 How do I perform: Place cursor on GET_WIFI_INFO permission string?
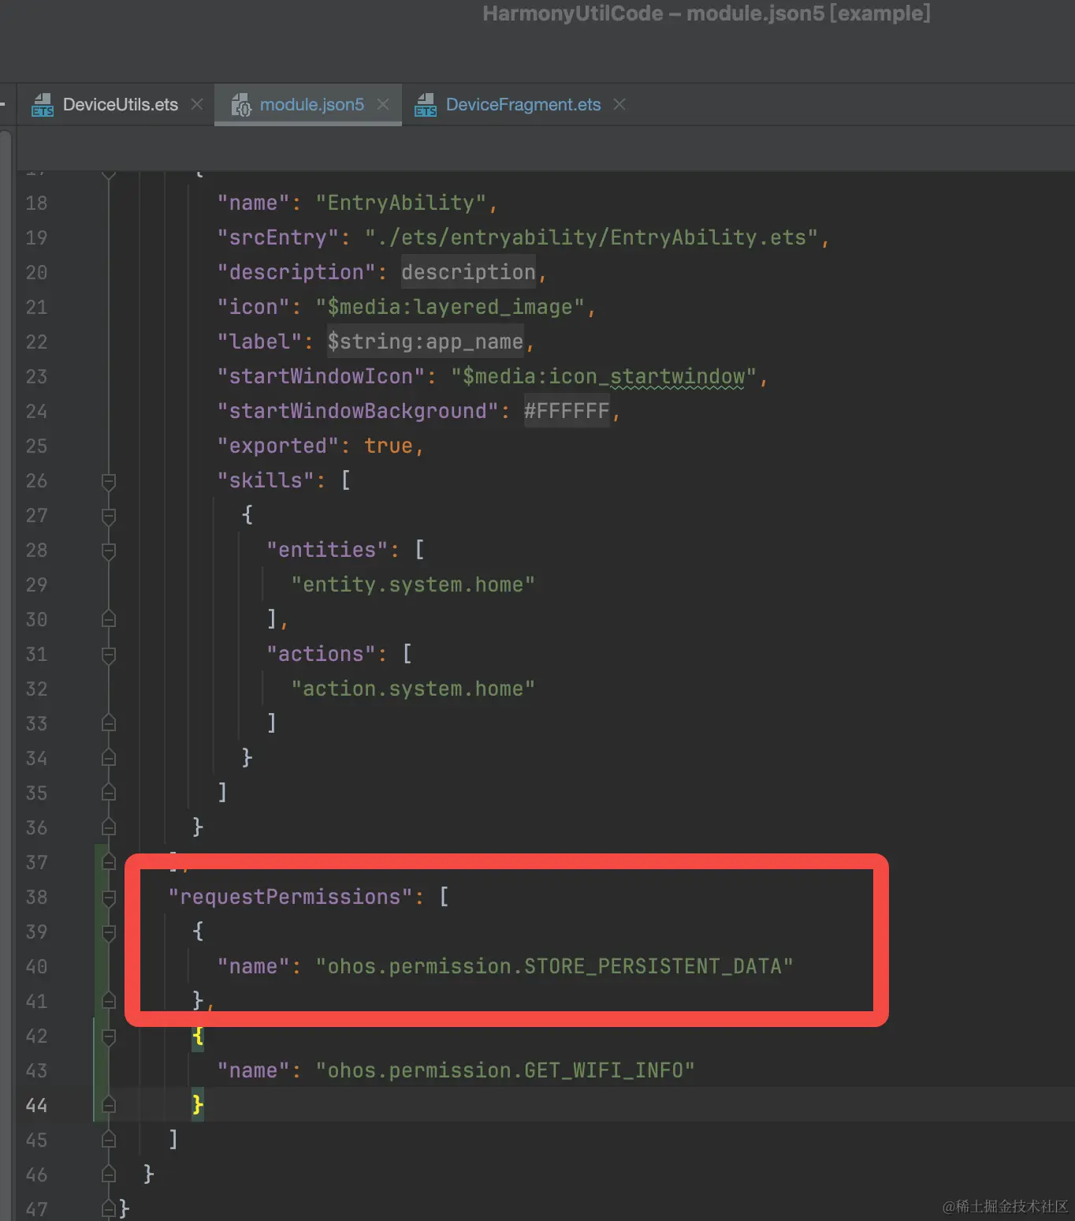505,1070
